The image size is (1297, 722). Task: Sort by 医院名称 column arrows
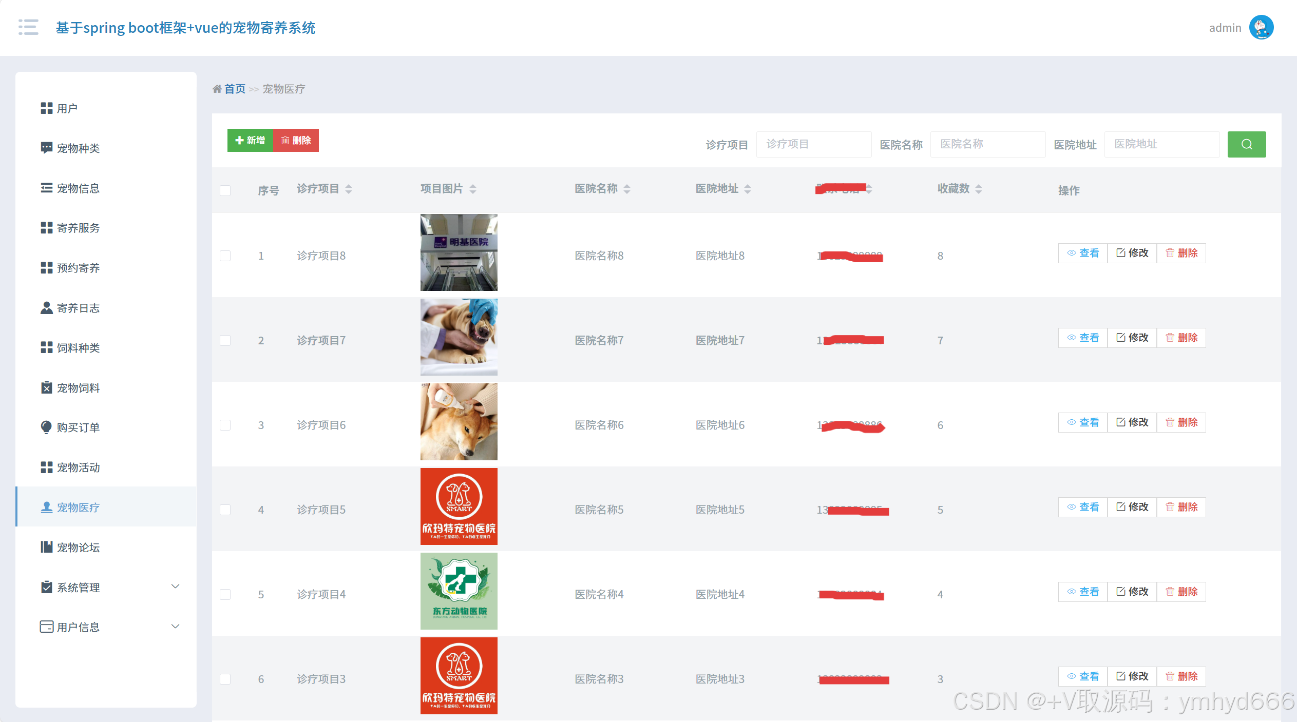click(626, 189)
